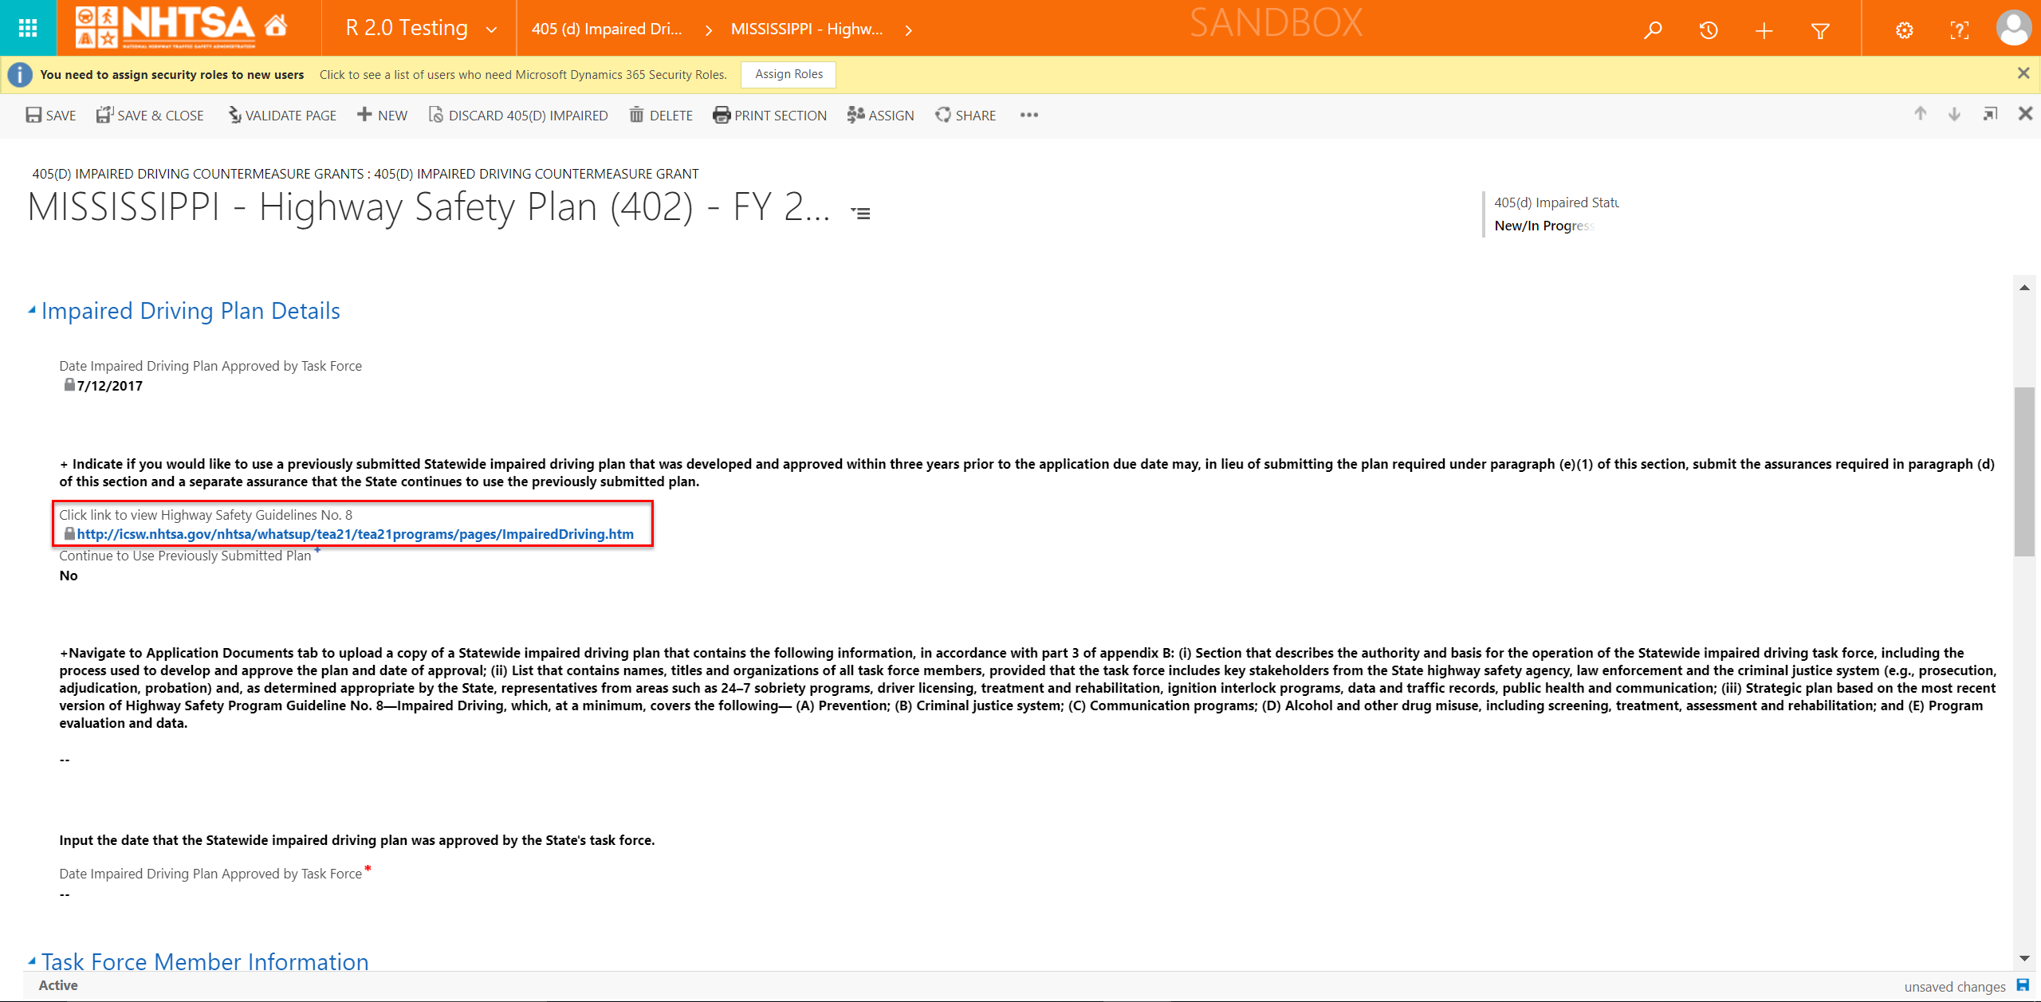
Task: Open advanced find filter icon
Action: [x=1819, y=30]
